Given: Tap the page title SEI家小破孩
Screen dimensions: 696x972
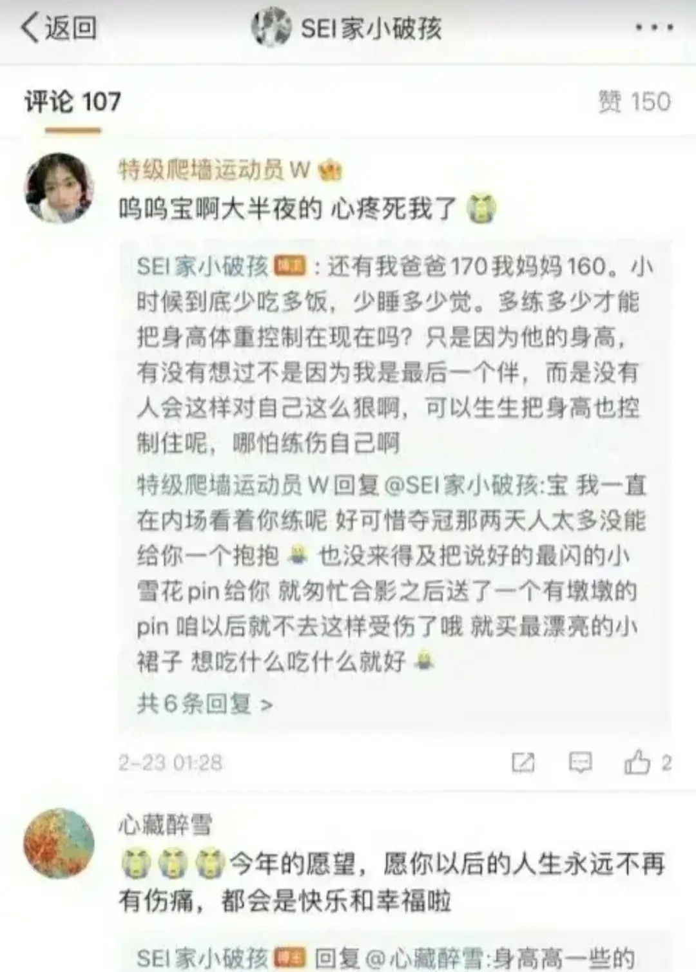Looking at the screenshot, I should (x=371, y=28).
